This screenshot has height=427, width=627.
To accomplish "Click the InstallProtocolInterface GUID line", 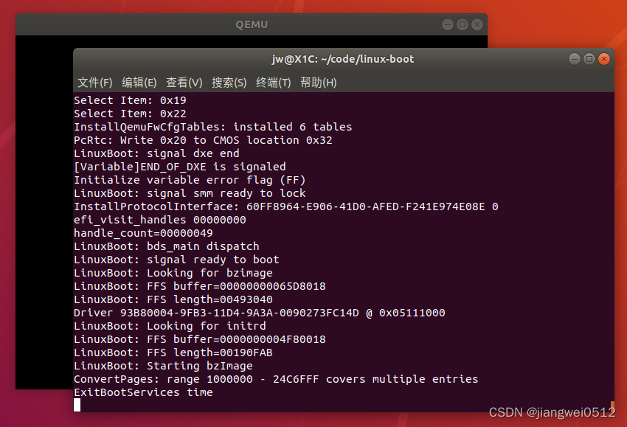I will [286, 206].
